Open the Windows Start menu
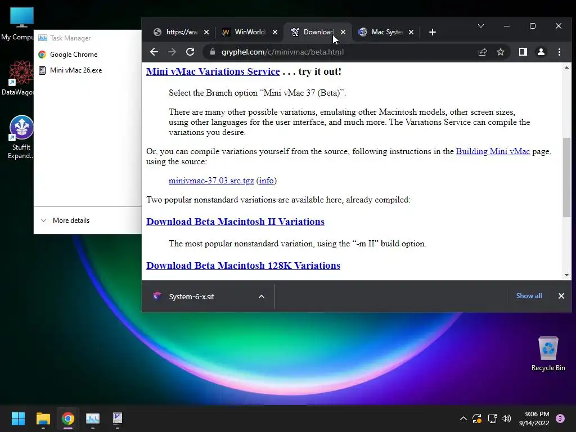 click(18, 418)
